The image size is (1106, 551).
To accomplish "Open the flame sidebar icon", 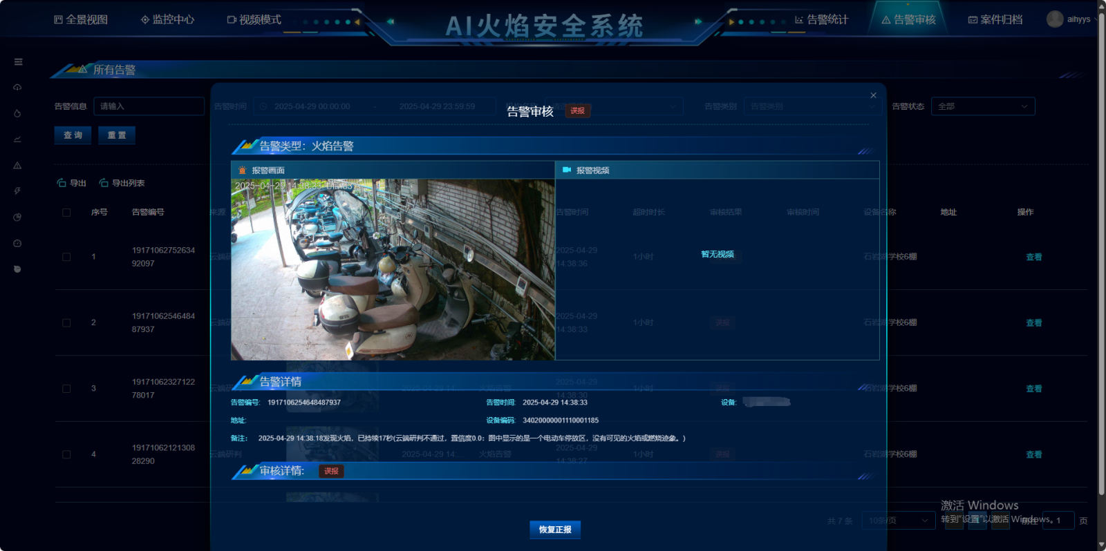I will (18, 113).
